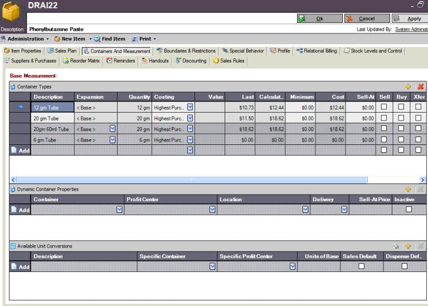Add a new container type with plus icon

click(x=408, y=86)
